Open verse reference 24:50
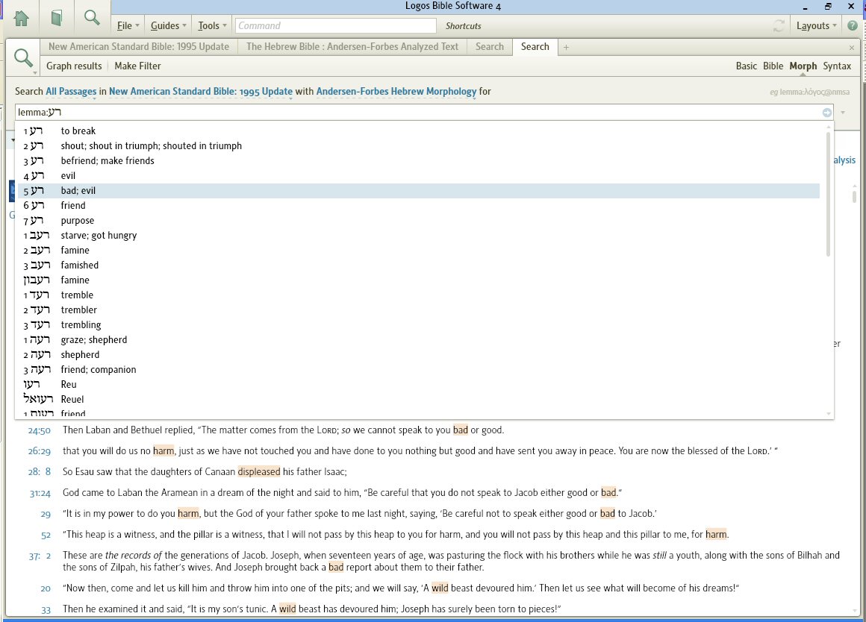 pos(40,430)
